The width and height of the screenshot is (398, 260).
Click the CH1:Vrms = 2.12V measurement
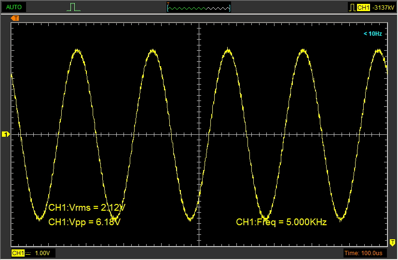(x=87, y=207)
